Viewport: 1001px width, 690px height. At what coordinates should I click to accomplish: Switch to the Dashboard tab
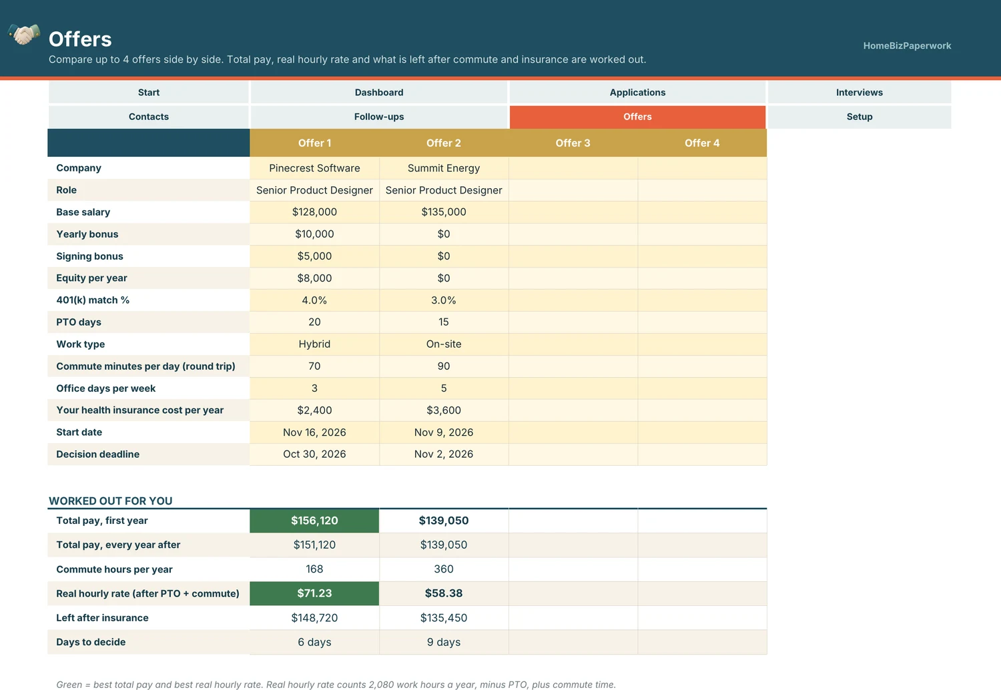pyautogui.click(x=379, y=92)
